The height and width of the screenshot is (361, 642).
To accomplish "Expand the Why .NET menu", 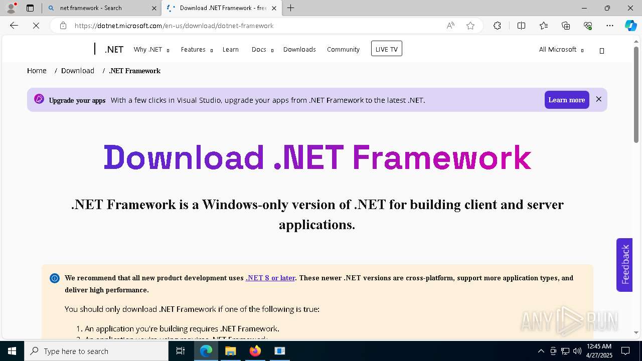I will pyautogui.click(x=151, y=49).
